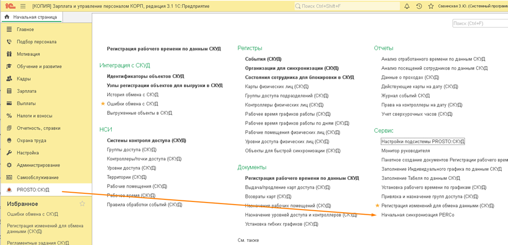The height and width of the screenshot is (245, 508).
Task: Click the Охрана труда helmet icon
Action: [9, 140]
